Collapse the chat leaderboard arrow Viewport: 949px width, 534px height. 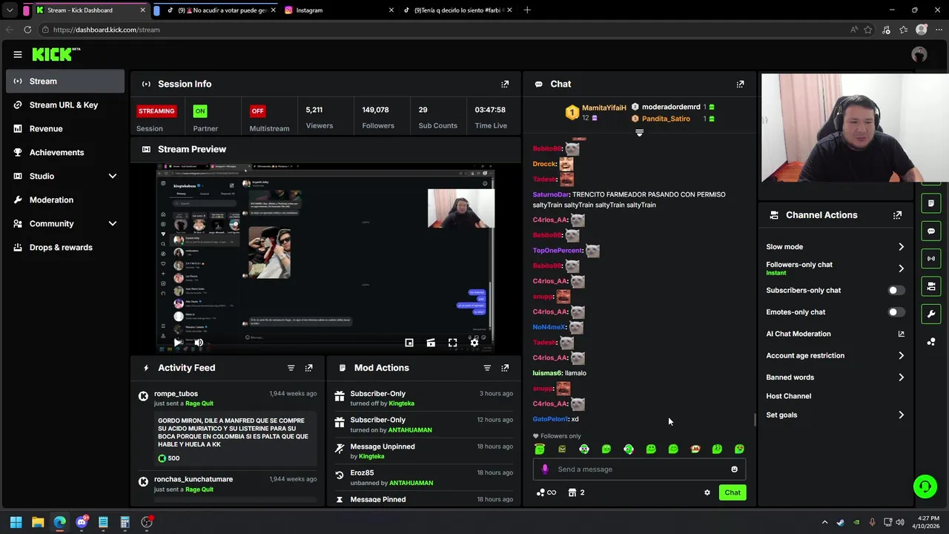639,133
